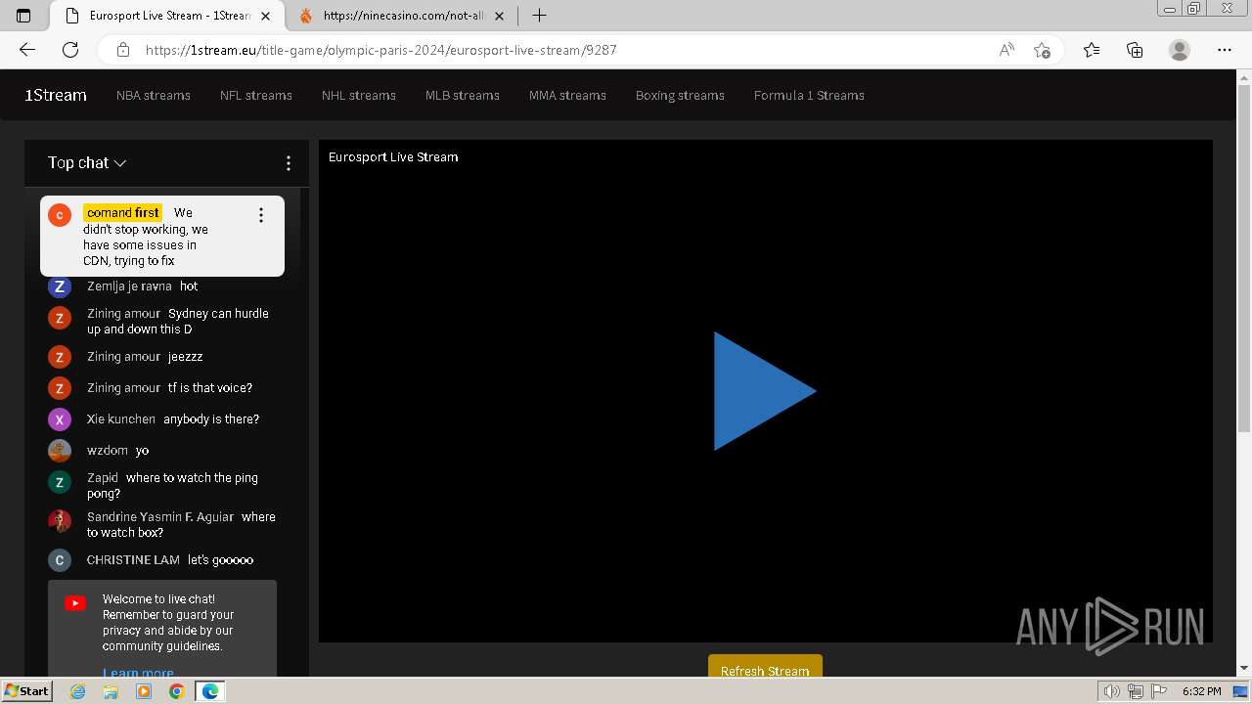
Task: Open the Windows Start button
Action: coord(27,691)
